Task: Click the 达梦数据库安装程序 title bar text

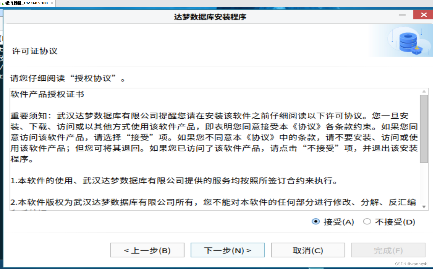Action: 210,17
